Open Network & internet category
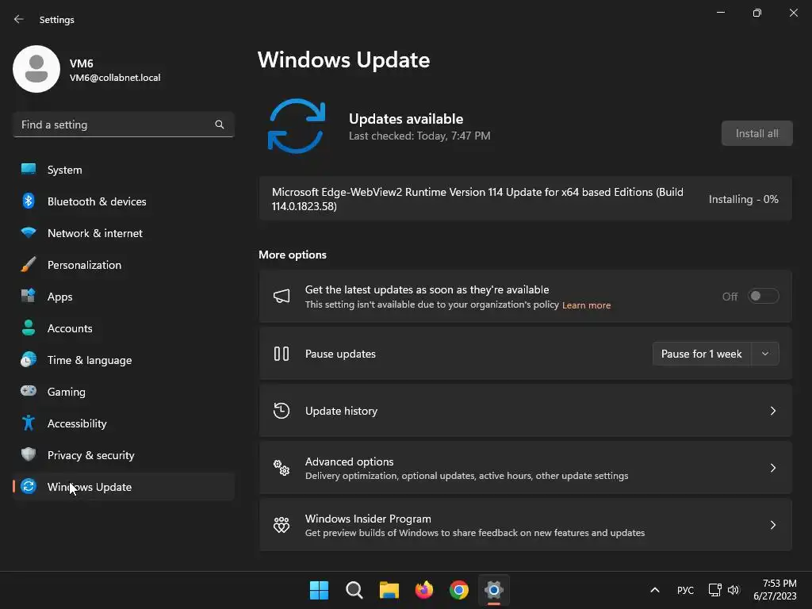The height and width of the screenshot is (609, 812). [x=124, y=232]
